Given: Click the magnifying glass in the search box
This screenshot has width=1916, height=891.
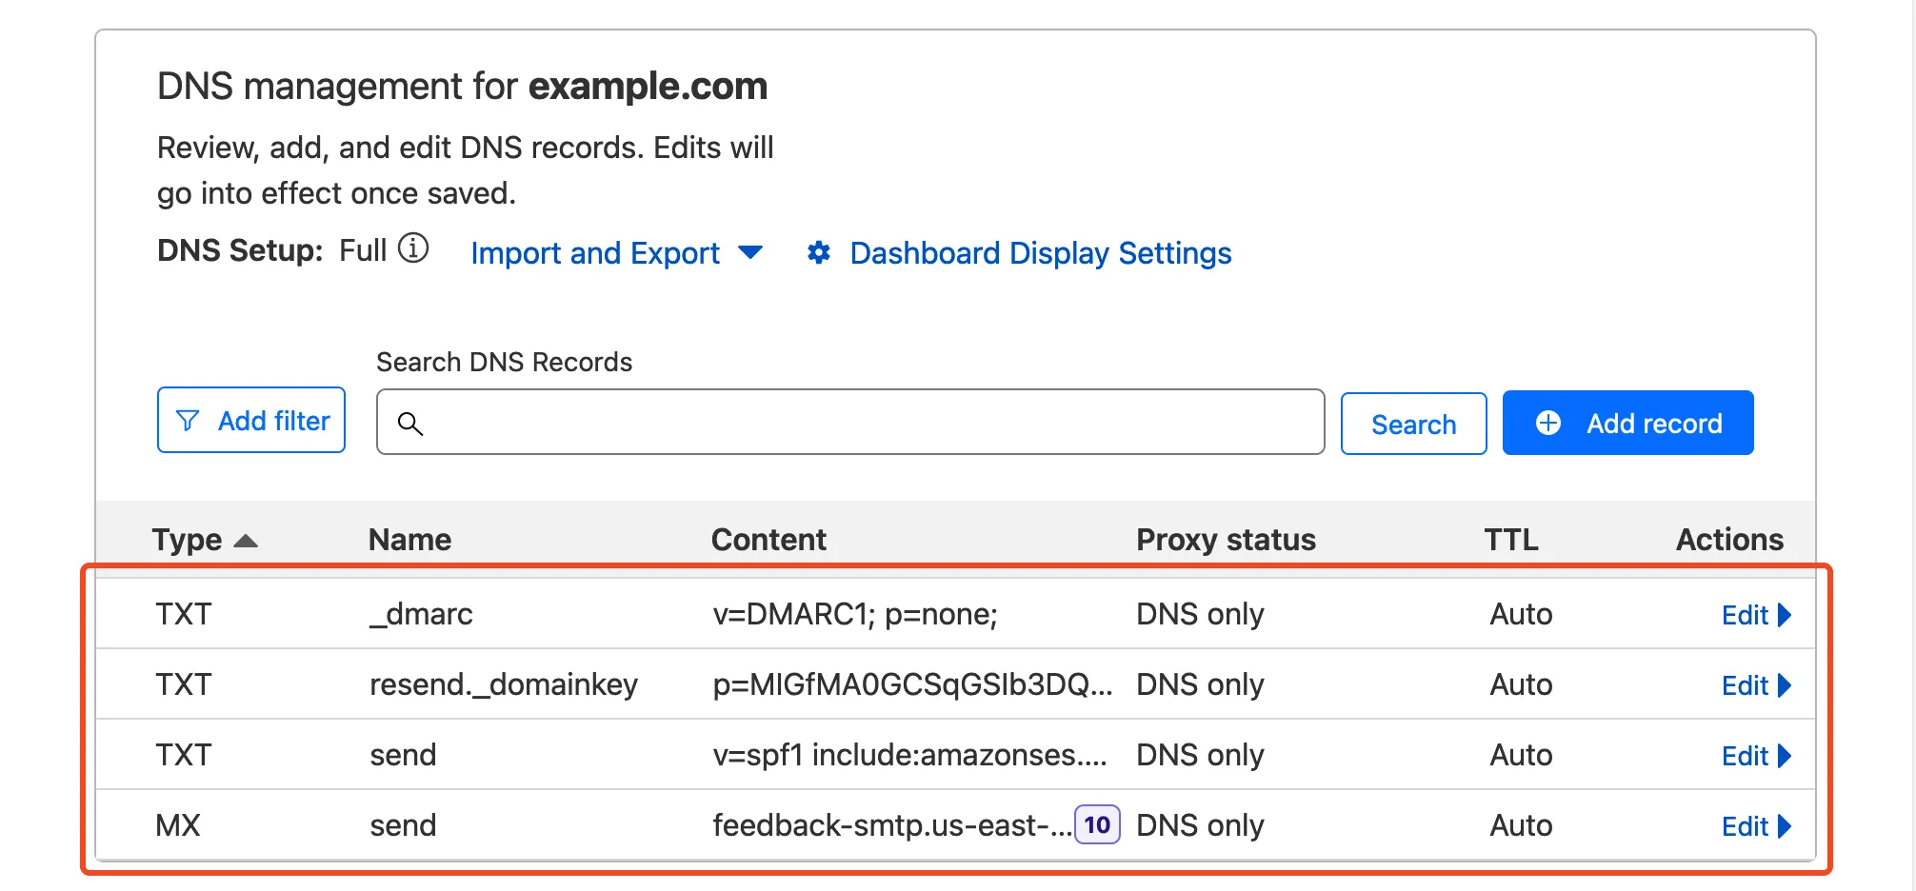Looking at the screenshot, I should point(411,425).
